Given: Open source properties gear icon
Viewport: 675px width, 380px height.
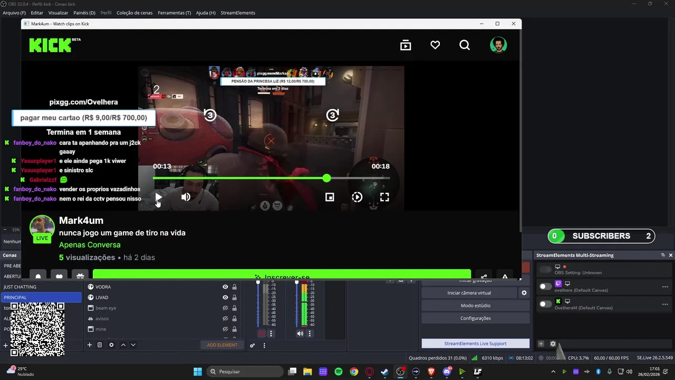Looking at the screenshot, I should click(111, 345).
